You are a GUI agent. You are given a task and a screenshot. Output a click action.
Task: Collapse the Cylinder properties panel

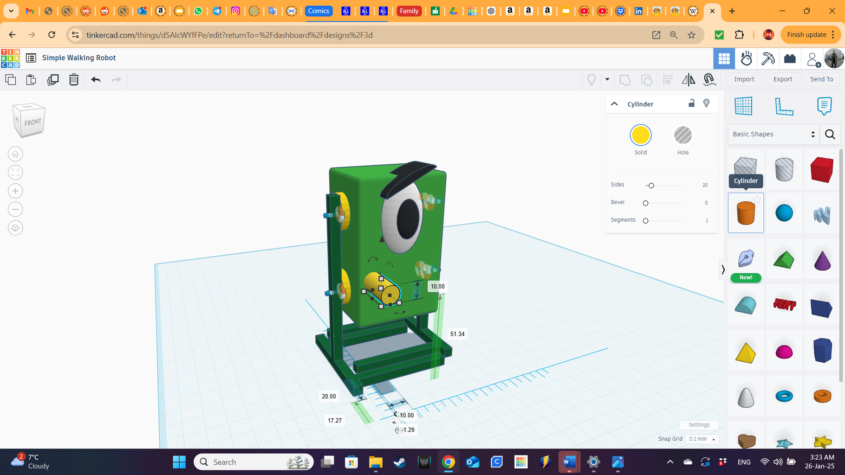click(614, 103)
